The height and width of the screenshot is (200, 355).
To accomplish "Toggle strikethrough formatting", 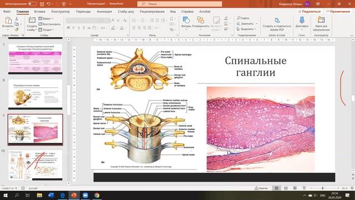I will [x=89, y=28].
